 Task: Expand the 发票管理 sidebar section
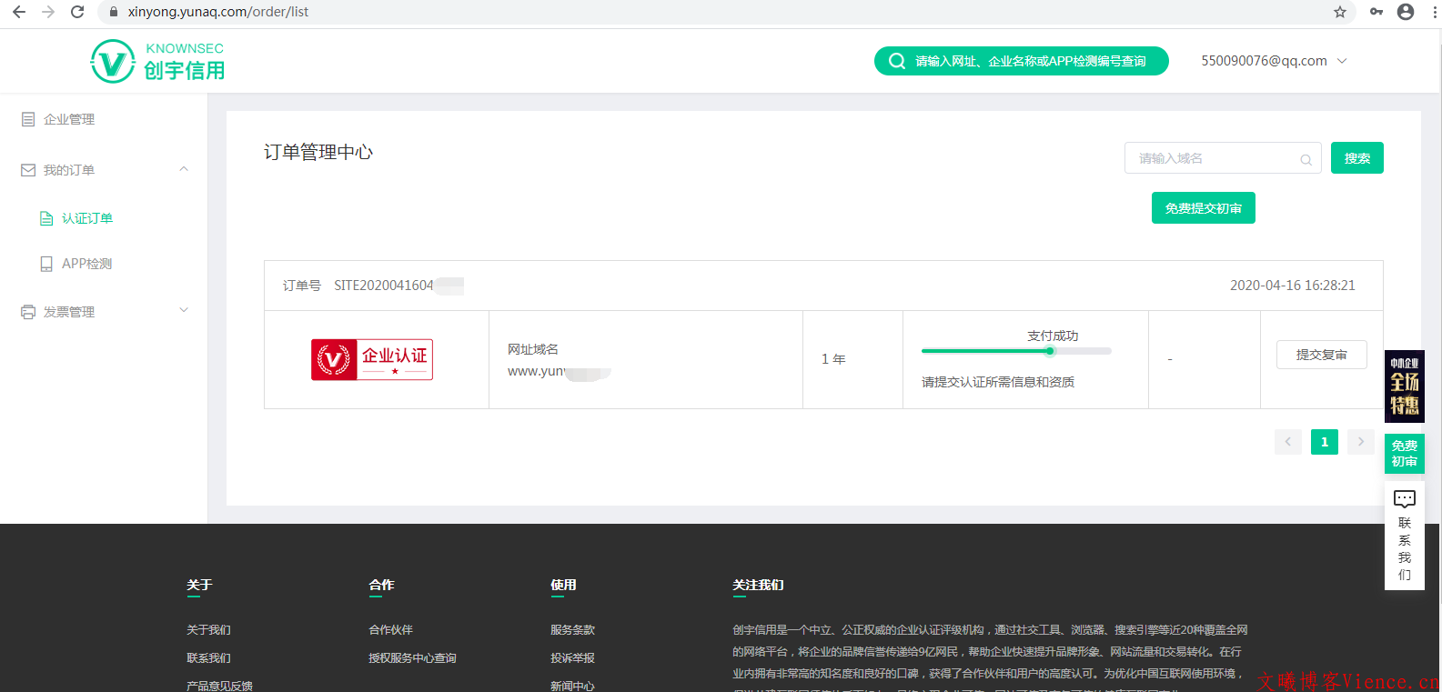coord(184,311)
